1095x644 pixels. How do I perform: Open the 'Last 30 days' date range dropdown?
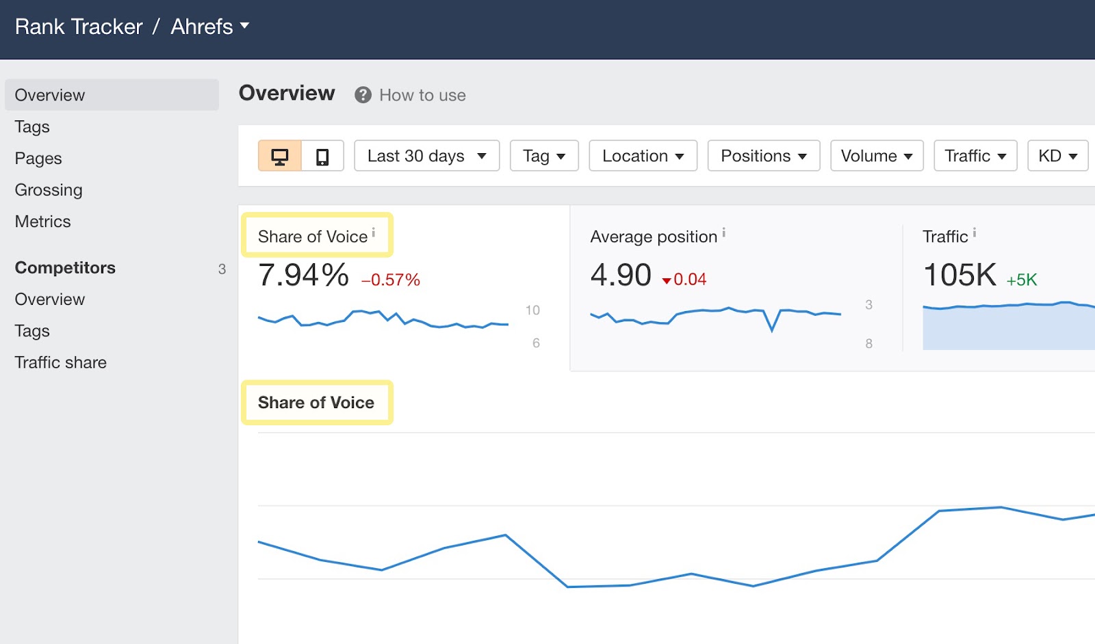click(x=426, y=156)
